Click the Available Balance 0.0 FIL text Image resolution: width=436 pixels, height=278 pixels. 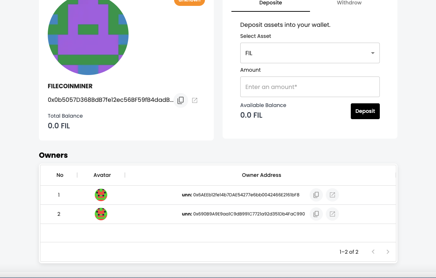[251, 115]
